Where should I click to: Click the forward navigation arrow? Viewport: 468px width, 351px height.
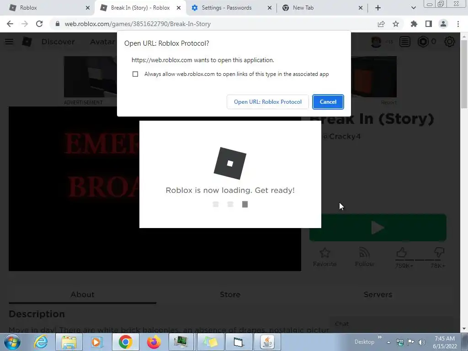[25, 24]
